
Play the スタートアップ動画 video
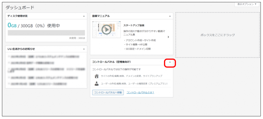[x=106, y=30]
